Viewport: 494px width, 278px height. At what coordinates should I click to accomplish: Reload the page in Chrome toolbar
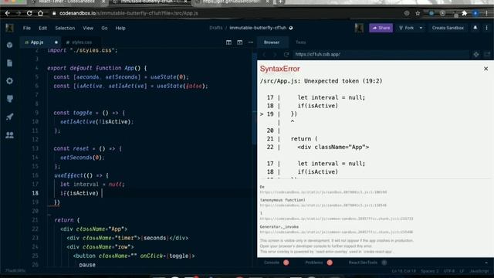29,13
